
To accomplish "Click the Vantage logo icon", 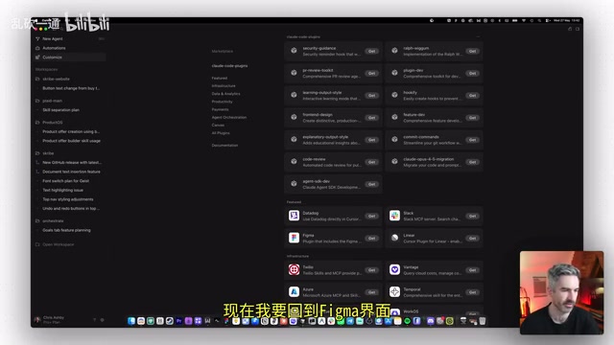I will click(394, 269).
